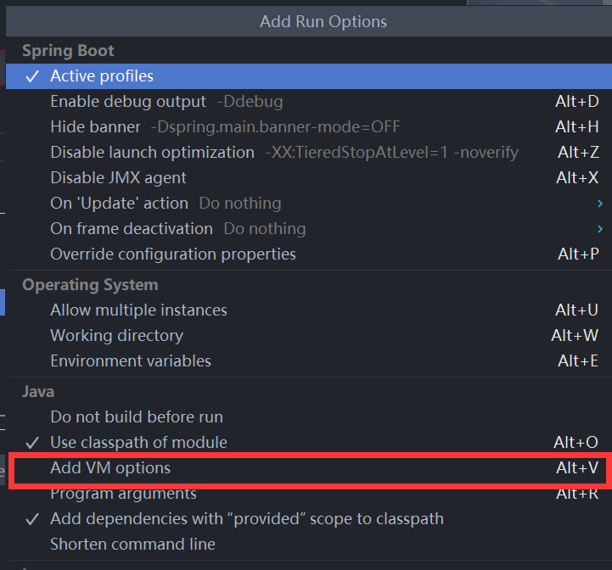
Task: Expand On 'Update' action submenu arrow
Action: [600, 204]
